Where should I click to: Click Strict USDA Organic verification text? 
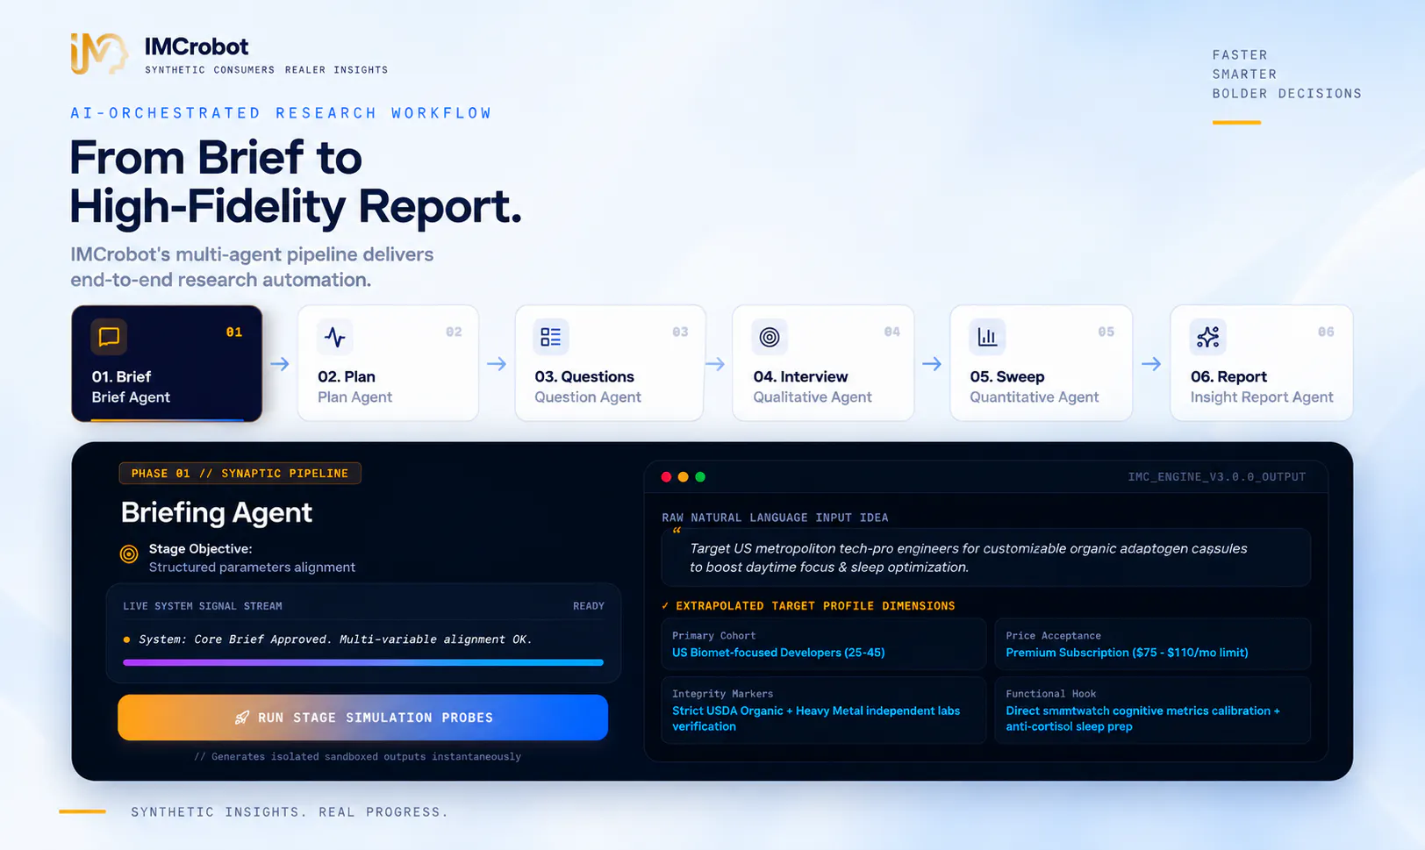tap(816, 718)
